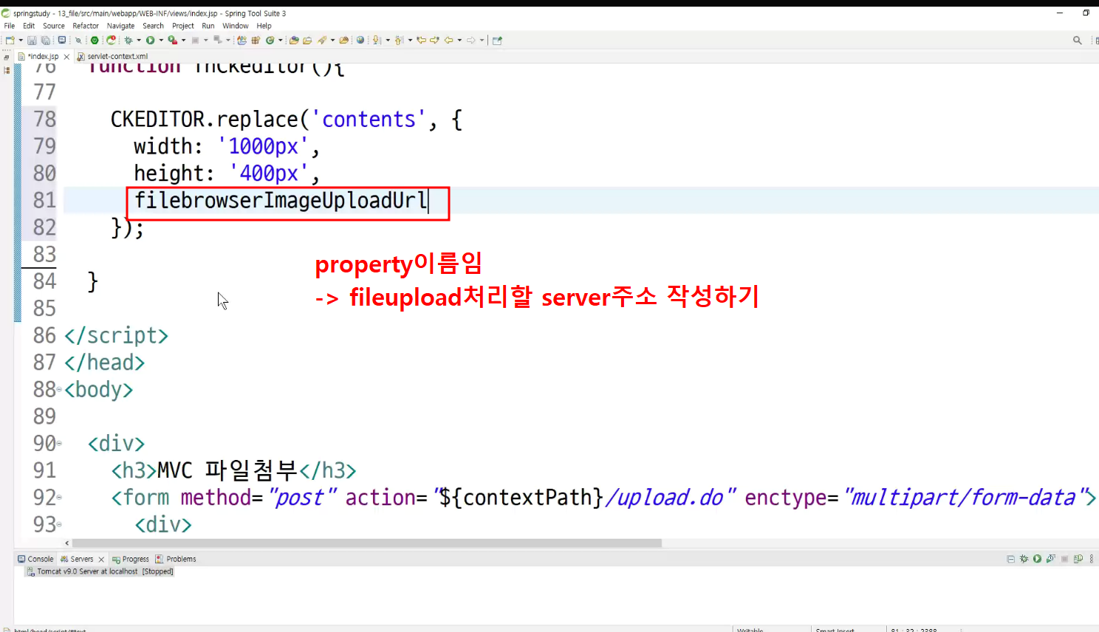
Task: Switch to the Problems tab
Action: click(176, 559)
